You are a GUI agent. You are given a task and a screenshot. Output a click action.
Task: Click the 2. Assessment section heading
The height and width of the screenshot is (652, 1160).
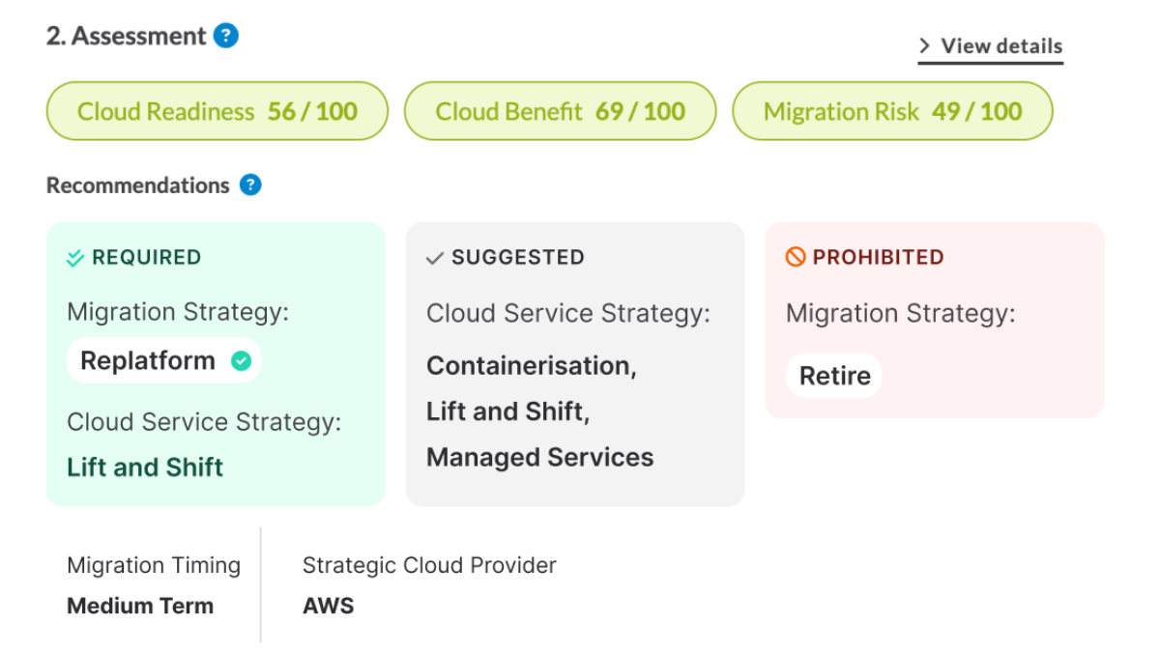(127, 37)
